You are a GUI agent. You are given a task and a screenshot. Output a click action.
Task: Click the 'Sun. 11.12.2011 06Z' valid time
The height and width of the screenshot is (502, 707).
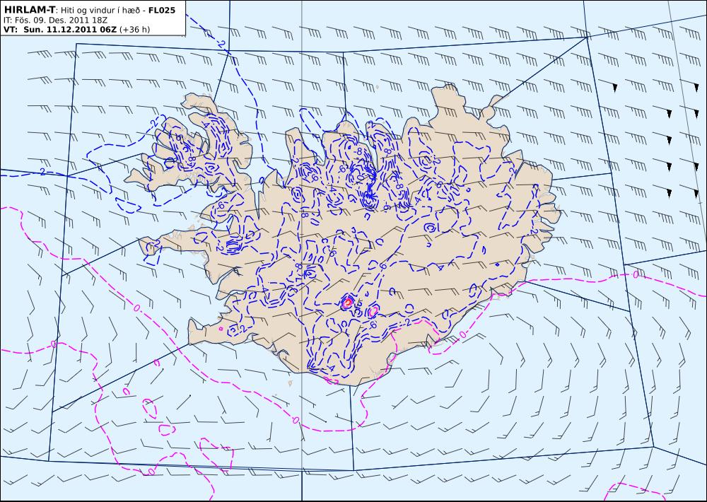pos(70,30)
